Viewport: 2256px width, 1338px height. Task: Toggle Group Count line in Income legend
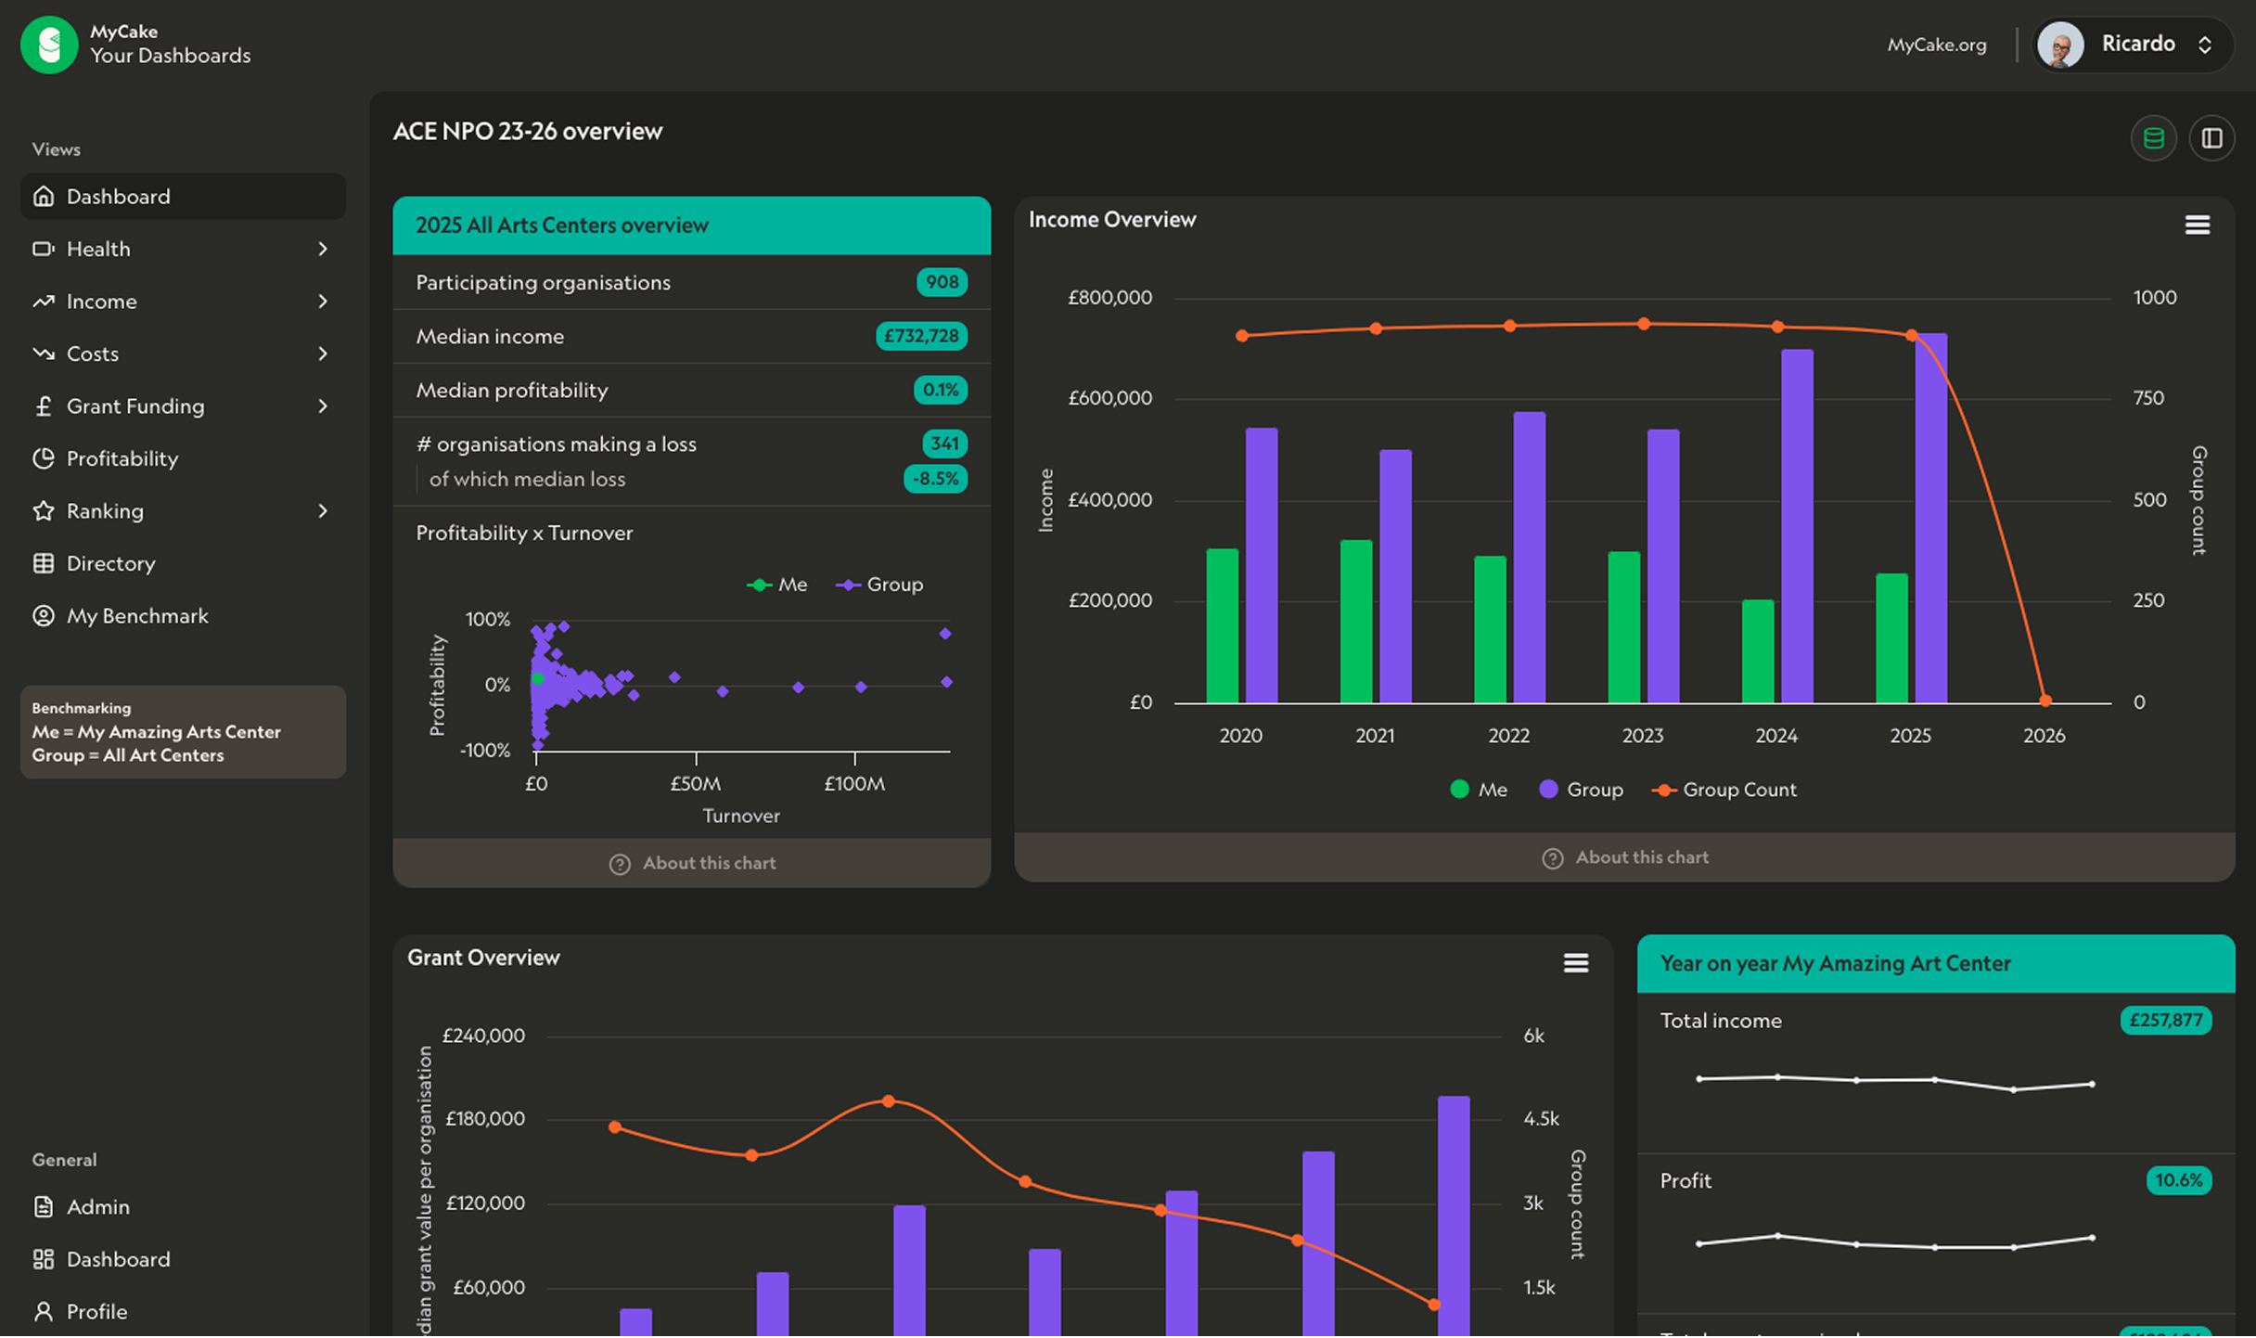(1724, 790)
